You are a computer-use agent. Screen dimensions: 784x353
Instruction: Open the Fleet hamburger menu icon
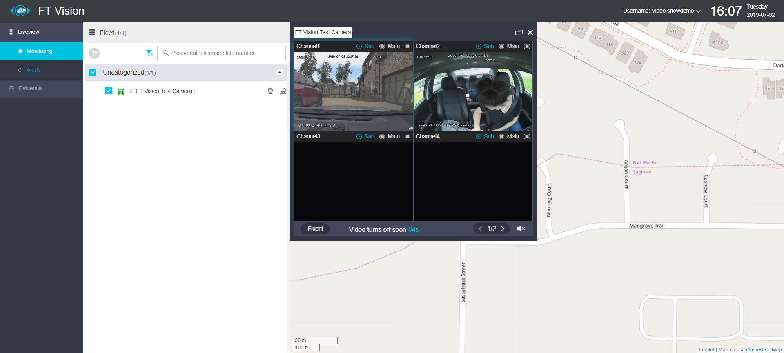[92, 32]
